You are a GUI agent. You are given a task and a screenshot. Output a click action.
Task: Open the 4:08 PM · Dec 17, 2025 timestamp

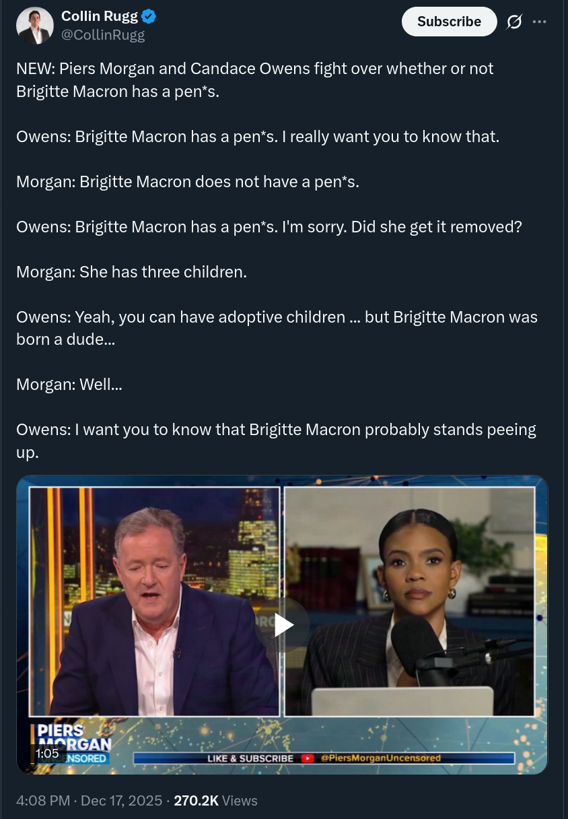(x=90, y=800)
